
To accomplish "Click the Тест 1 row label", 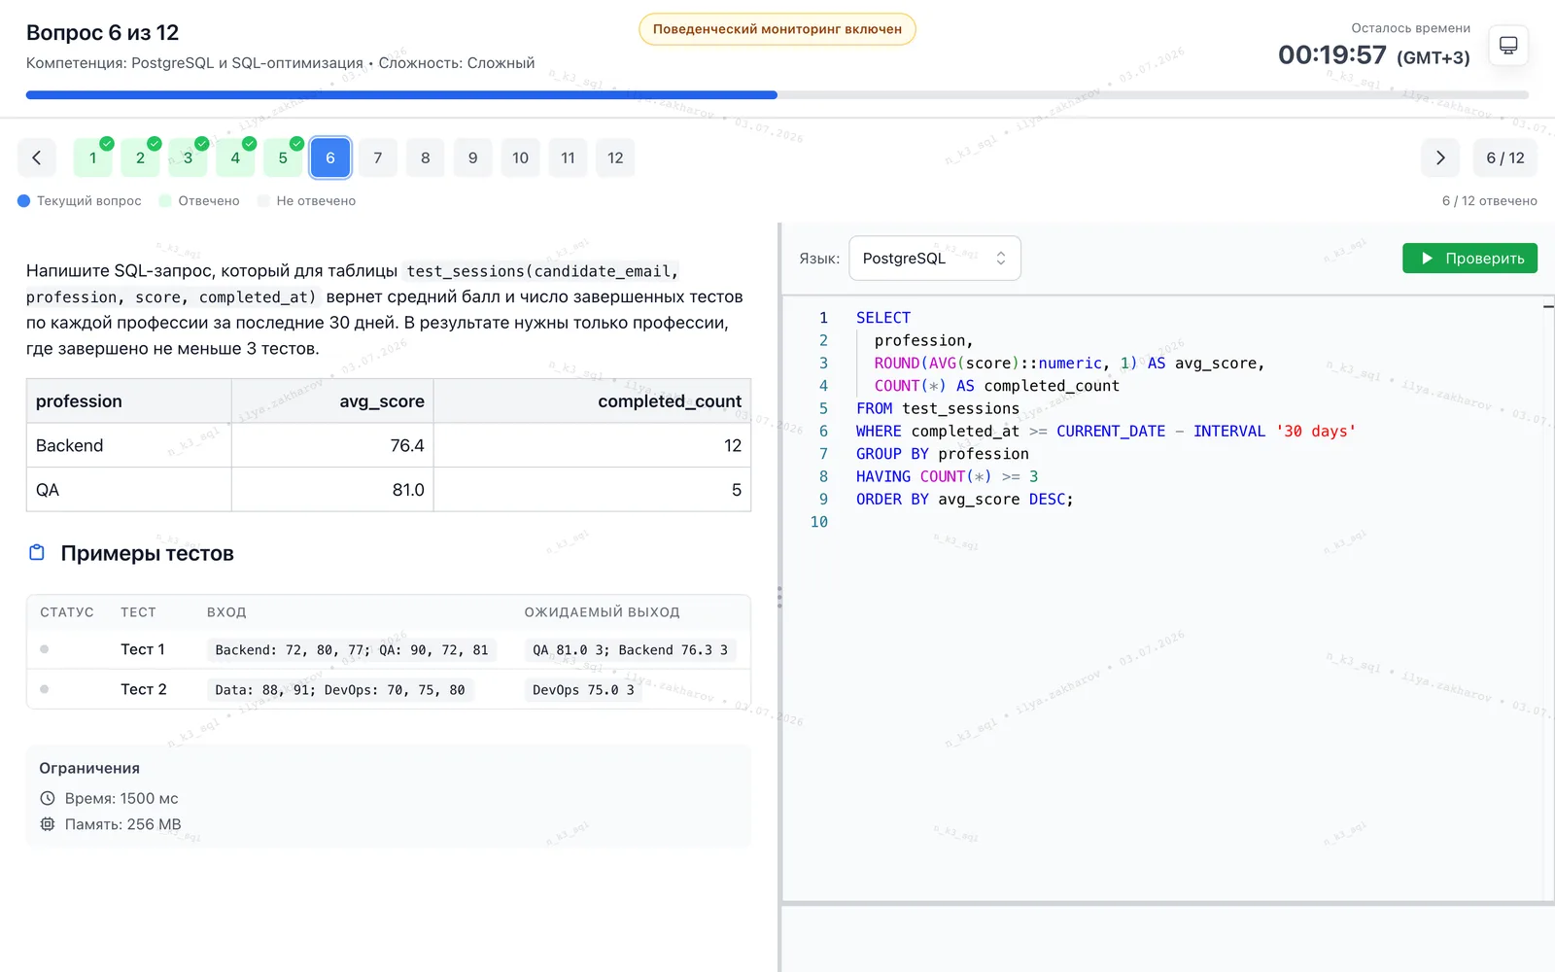I will [x=143, y=649].
